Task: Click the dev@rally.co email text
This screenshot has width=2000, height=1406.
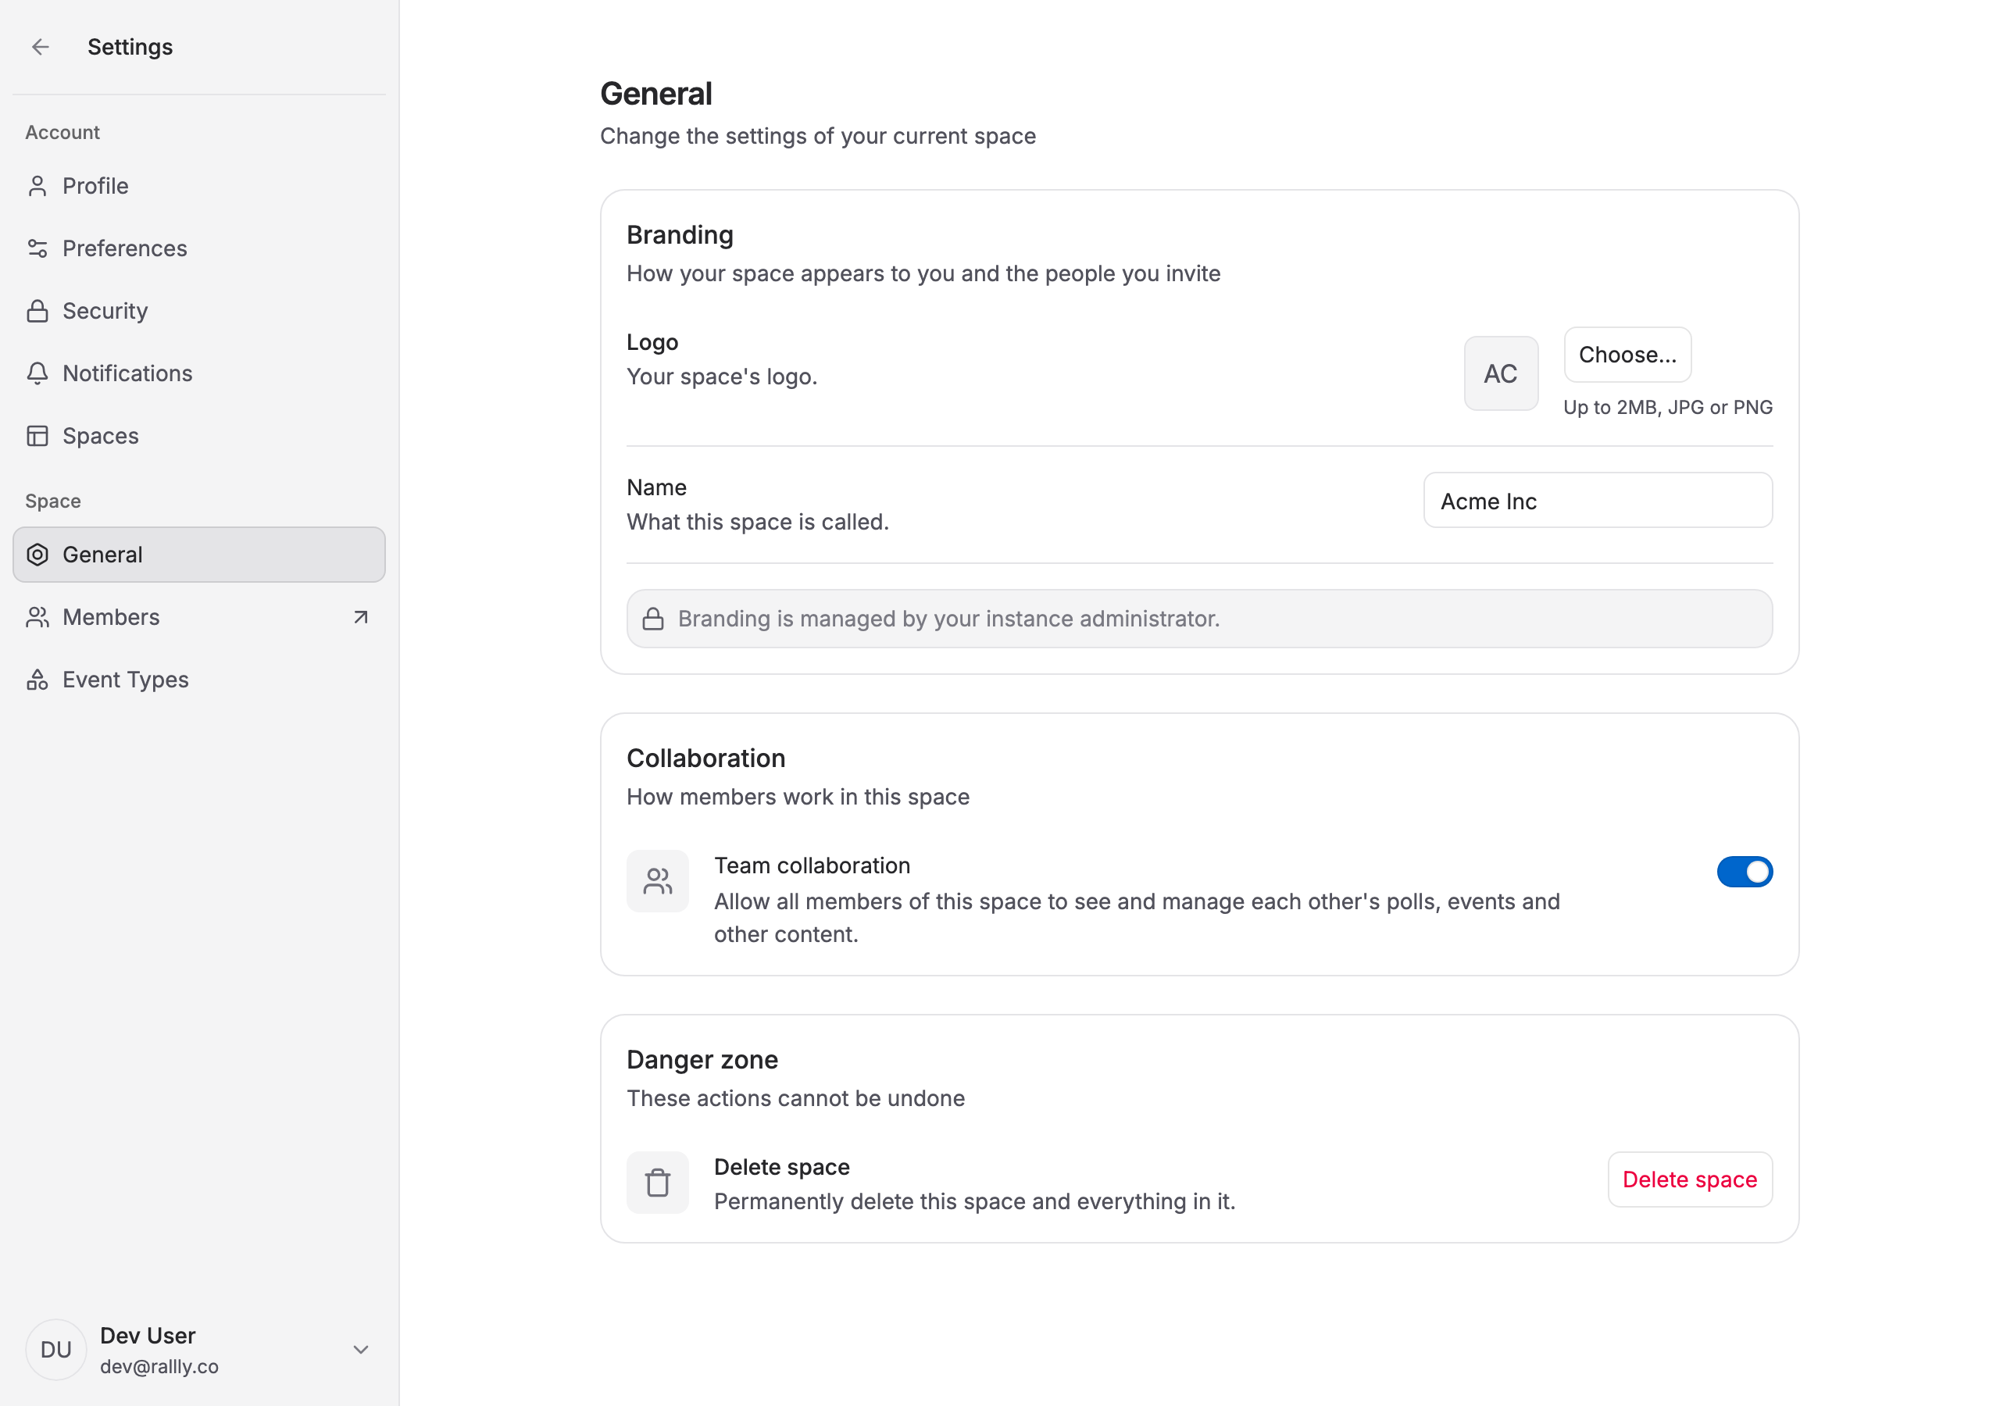Action: 159,1366
